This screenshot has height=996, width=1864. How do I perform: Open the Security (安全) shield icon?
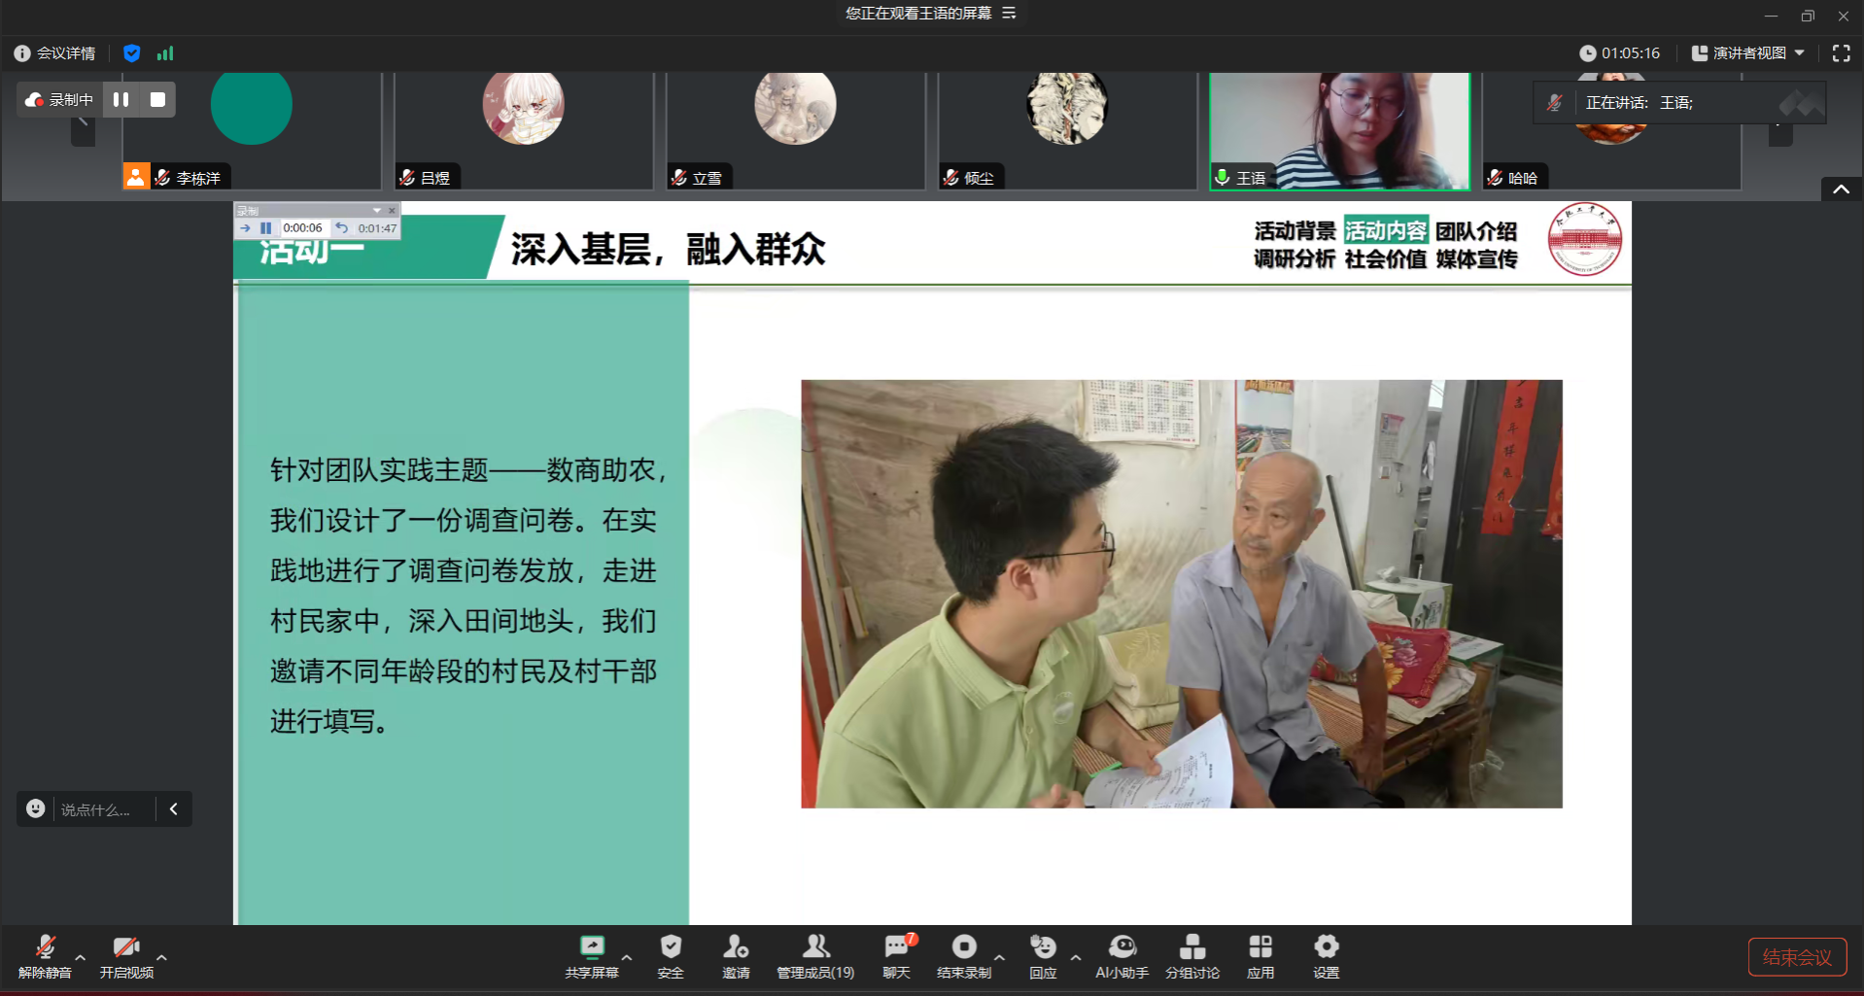point(671,956)
